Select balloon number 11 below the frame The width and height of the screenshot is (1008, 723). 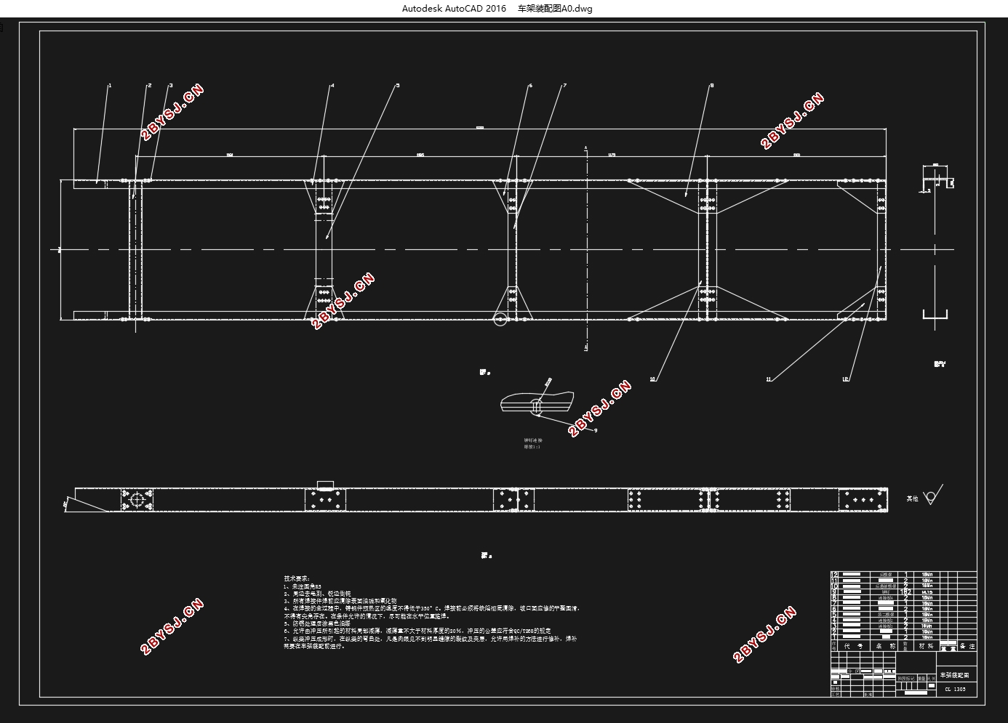click(768, 379)
